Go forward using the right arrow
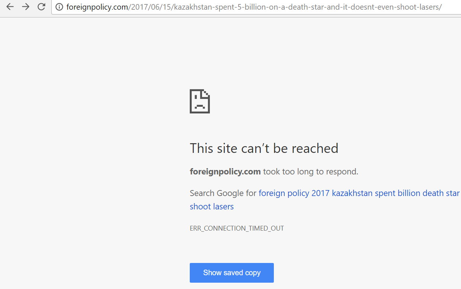The width and height of the screenshot is (461, 289). (26, 7)
